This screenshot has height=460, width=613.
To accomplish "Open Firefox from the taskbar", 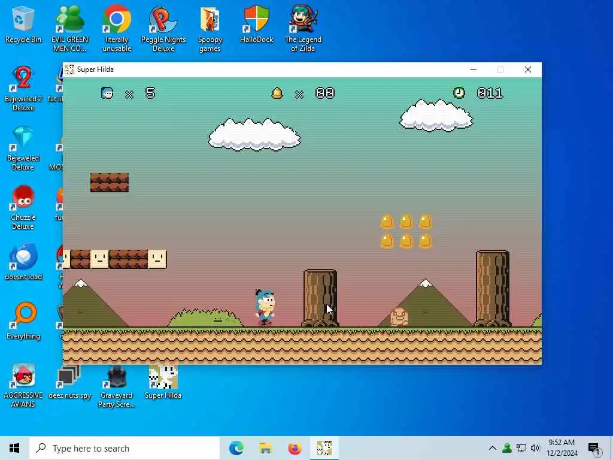I will 295,448.
